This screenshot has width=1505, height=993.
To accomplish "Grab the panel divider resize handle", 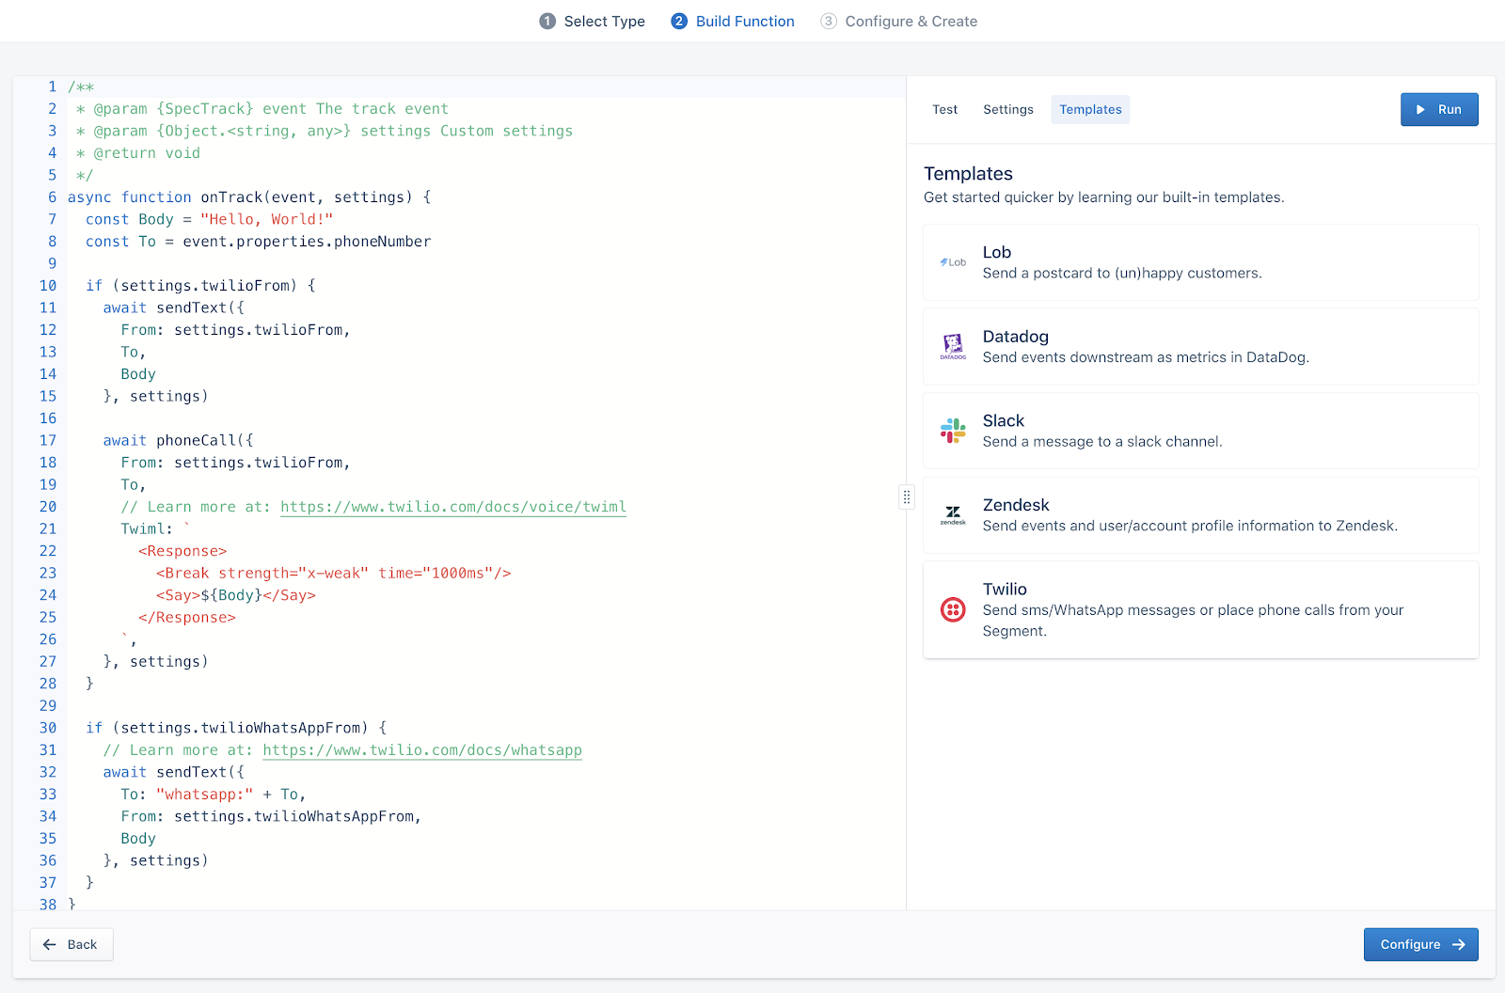I will pos(907,496).
